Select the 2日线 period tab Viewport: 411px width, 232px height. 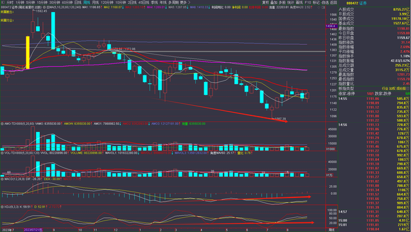tap(132, 3)
